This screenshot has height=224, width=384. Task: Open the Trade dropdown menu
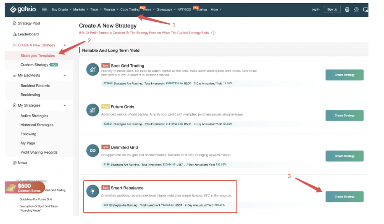[x=96, y=10]
